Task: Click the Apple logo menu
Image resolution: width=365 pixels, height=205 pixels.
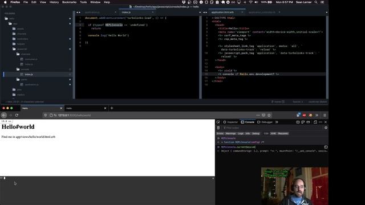Action: pyautogui.click(x=5, y=2)
